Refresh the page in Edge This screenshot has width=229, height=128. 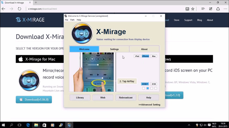click(x=19, y=9)
